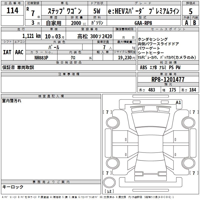Click sales point 両側パワースライドドア
200x200 pixels.
(x=158, y=44)
